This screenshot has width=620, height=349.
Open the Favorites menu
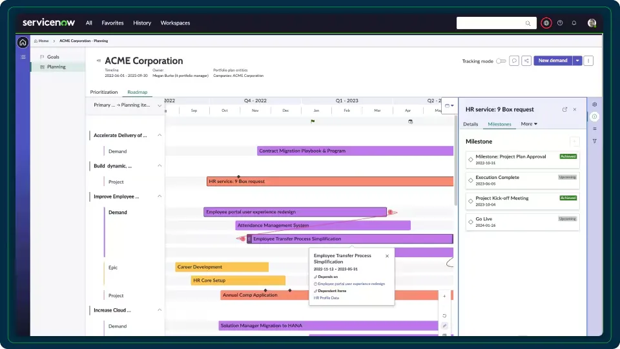(x=112, y=23)
